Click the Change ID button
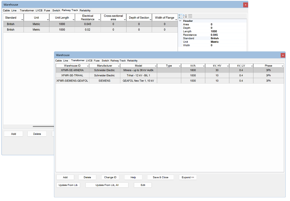Image resolution: width=290 pixels, height=201 pixels. [110, 177]
